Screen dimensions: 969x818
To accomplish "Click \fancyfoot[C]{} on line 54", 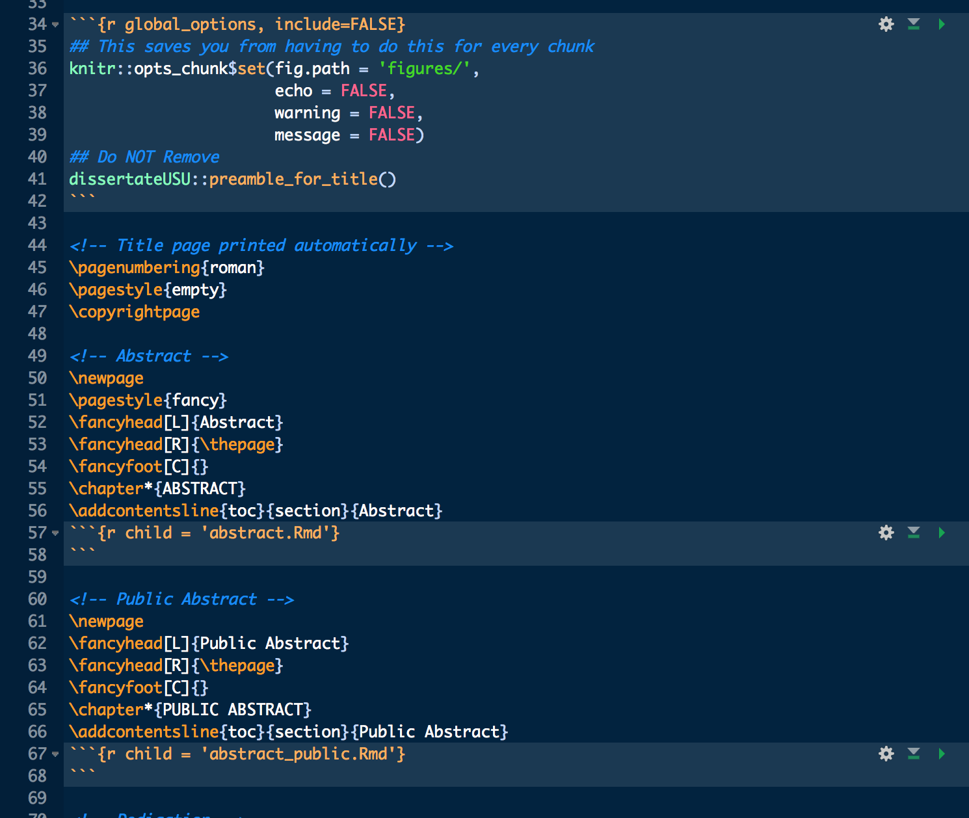I will tap(139, 467).
